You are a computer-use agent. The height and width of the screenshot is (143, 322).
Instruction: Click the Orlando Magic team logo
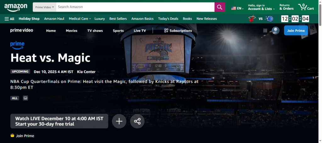[269, 19]
